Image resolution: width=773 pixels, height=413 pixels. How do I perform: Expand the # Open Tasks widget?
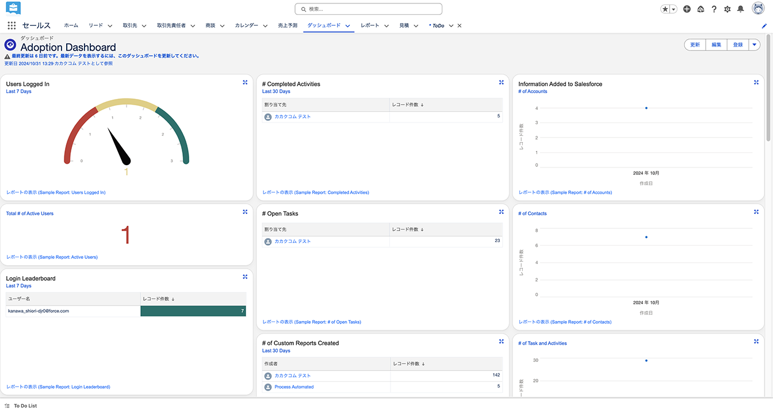click(x=502, y=212)
